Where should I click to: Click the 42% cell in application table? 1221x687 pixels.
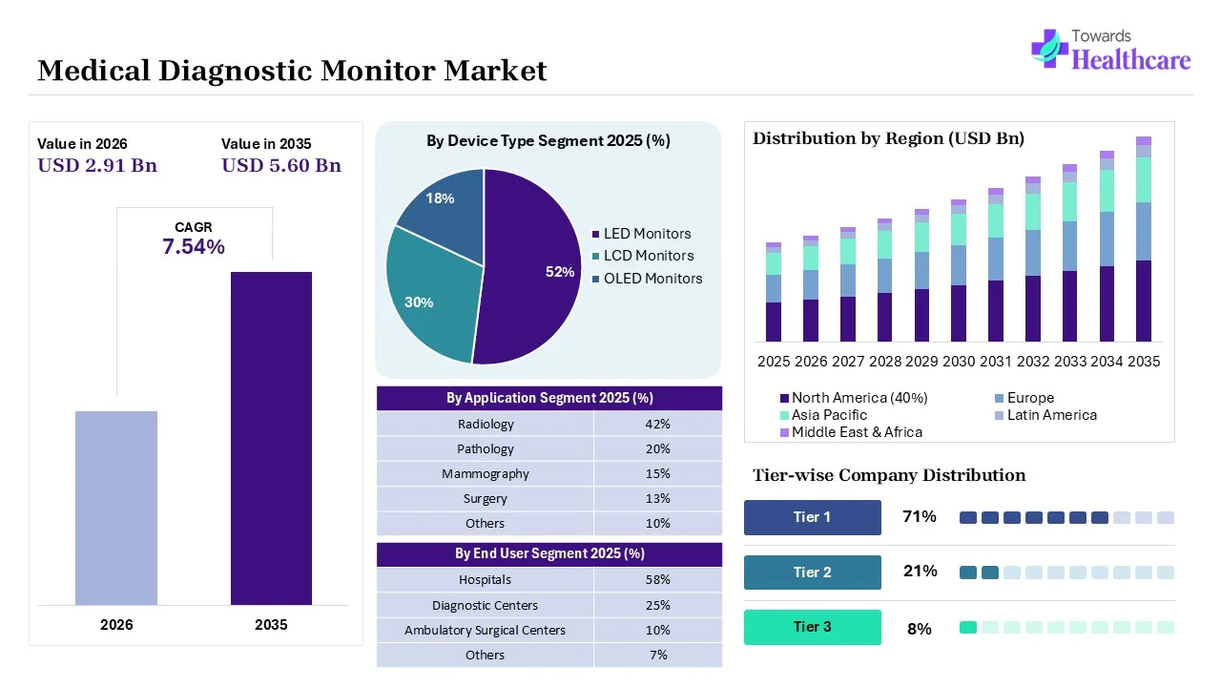[x=658, y=424]
